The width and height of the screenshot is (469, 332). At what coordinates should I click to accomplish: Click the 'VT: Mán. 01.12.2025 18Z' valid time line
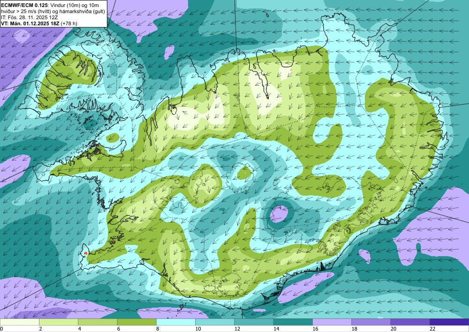coord(39,23)
